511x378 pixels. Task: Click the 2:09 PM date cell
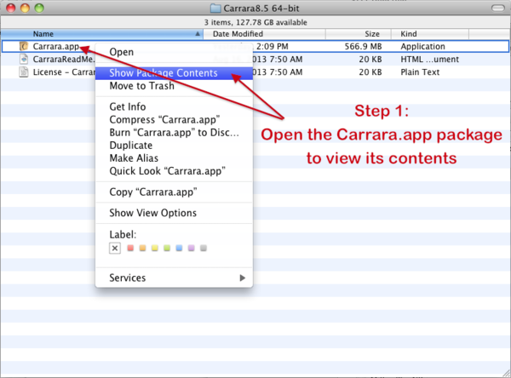[273, 46]
